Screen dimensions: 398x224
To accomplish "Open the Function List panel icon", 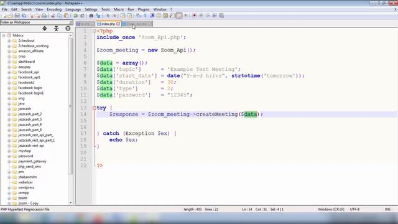I will (172, 16).
